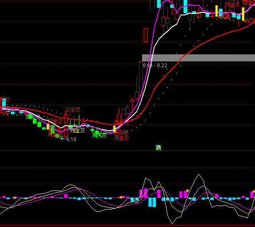Click the 月金叉 label at top right
Viewport: 255px width, 227px height.
click(x=233, y=5)
